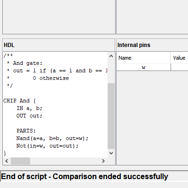The image size is (188, 188).
Task: Click the 'CHIP And {' line in HDL
Action: tap(20, 101)
